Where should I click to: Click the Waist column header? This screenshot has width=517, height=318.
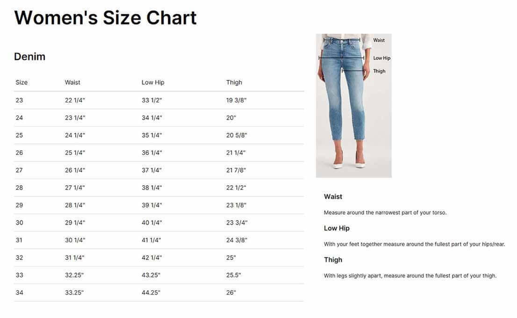click(x=72, y=82)
